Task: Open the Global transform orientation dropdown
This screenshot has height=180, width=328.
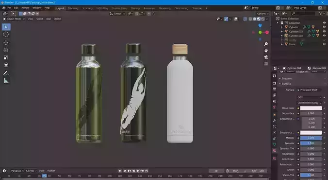Action: (x=117, y=14)
